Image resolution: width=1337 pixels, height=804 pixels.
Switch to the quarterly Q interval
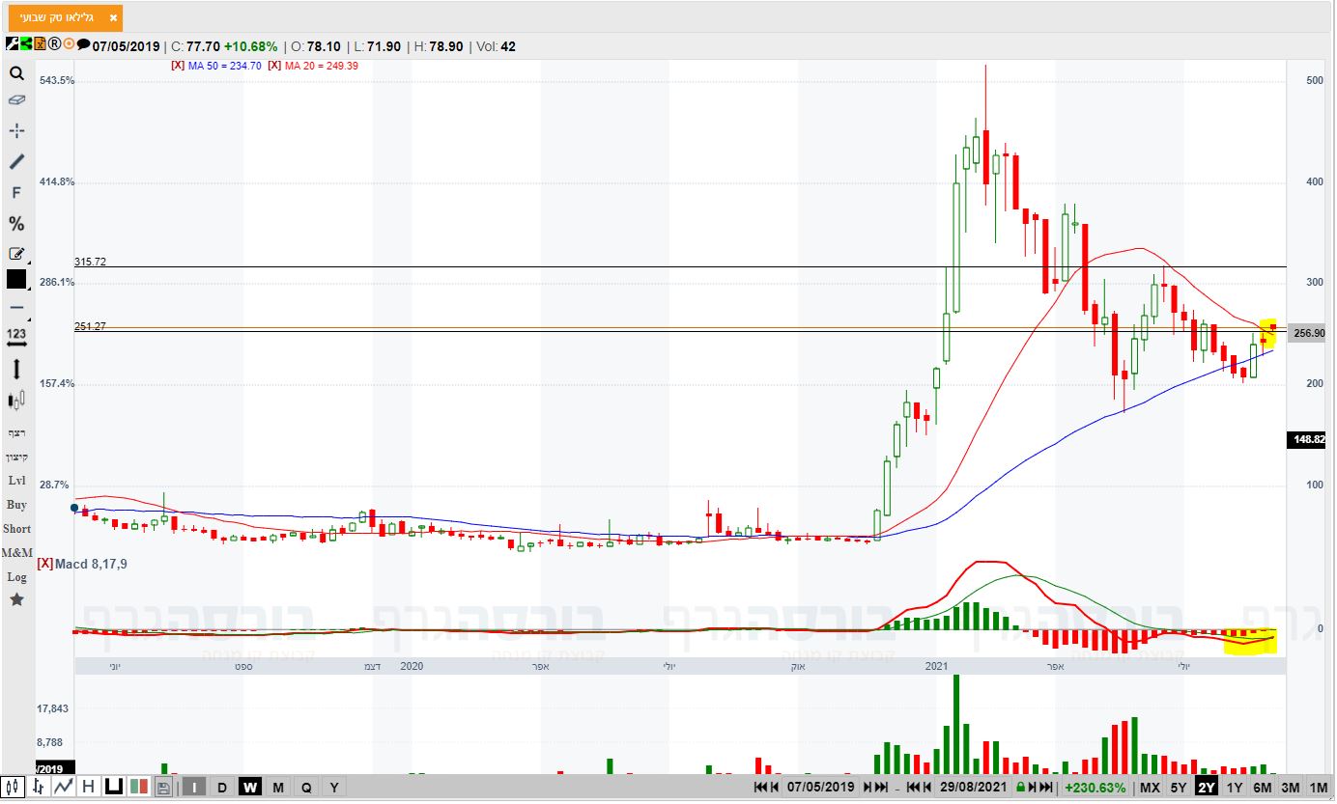[x=306, y=788]
